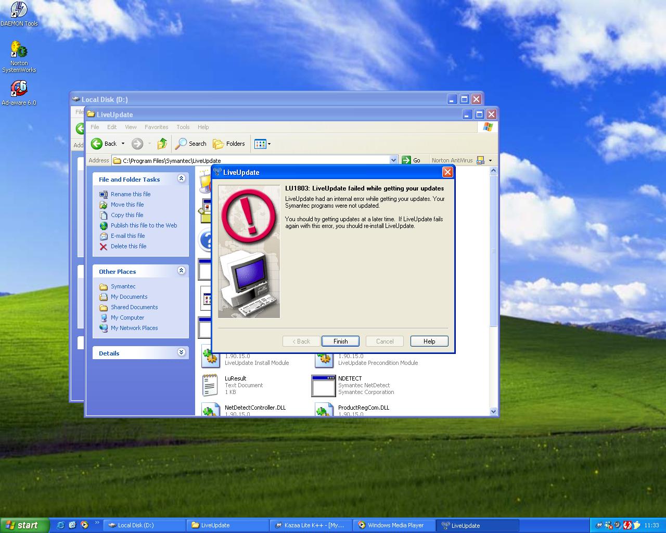
Task: Open the Favorites menu
Action: click(x=157, y=127)
